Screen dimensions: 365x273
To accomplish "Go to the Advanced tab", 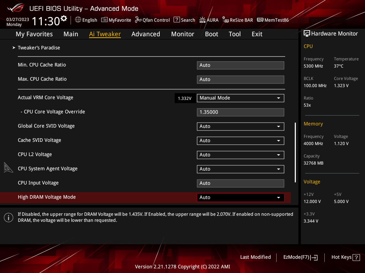I will tap(146, 34).
